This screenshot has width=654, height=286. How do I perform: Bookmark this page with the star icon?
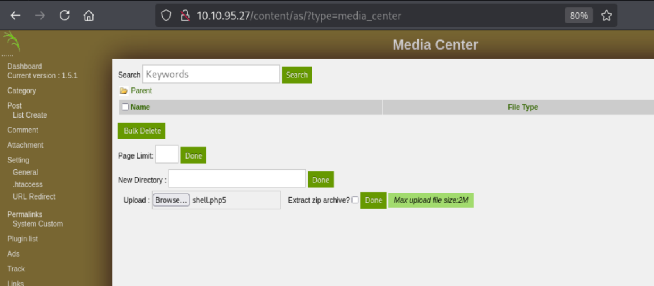(x=606, y=15)
